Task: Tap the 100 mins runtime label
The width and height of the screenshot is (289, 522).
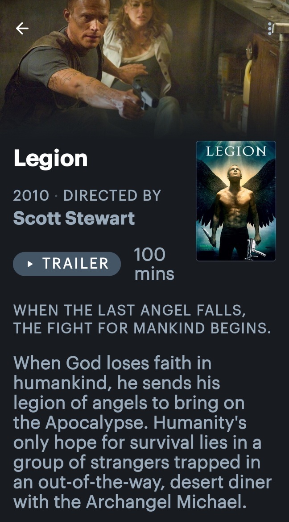Action: 154,264
